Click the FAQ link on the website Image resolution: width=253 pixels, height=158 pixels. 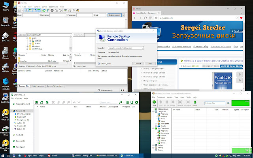(236, 47)
